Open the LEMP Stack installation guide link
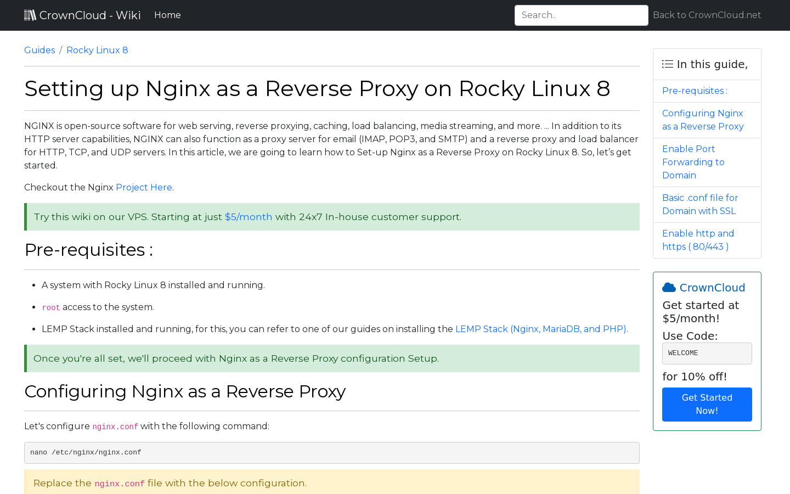 point(540,329)
